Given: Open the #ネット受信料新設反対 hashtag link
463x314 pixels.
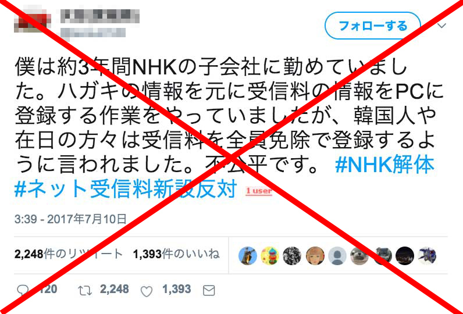Looking at the screenshot, I should click(x=126, y=189).
